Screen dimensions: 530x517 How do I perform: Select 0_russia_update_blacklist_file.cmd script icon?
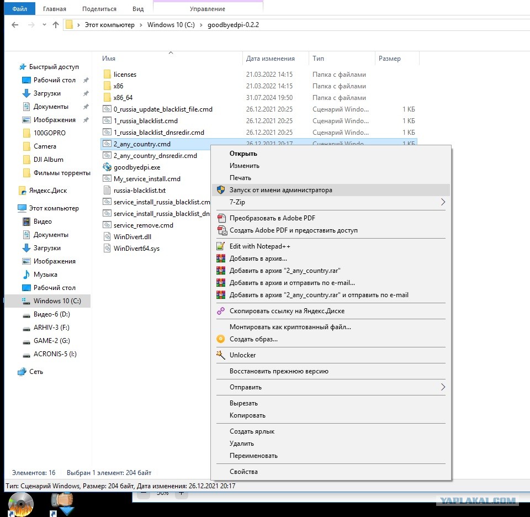(x=107, y=109)
